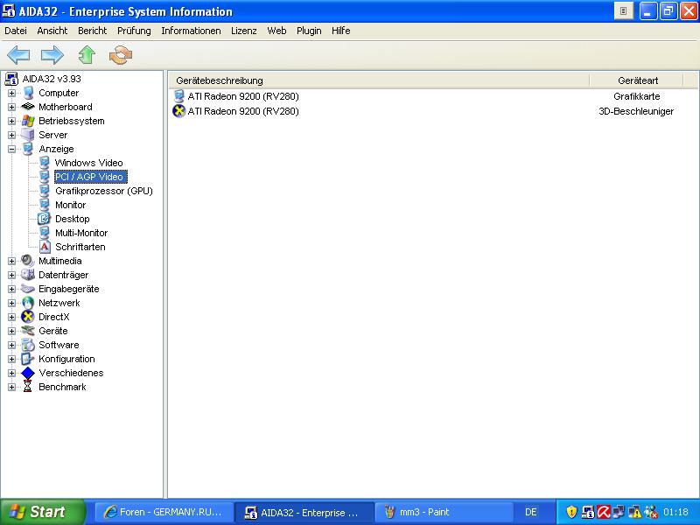Image resolution: width=700 pixels, height=525 pixels.
Task: Select the Multi-Monitor tree item
Action: pyautogui.click(x=81, y=233)
